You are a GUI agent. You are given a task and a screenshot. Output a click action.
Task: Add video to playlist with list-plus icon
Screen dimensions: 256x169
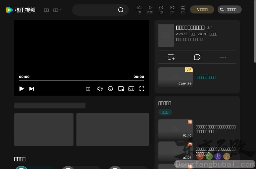point(172,57)
